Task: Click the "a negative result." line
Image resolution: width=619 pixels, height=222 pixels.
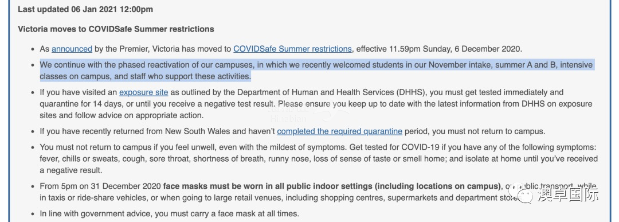Action: tap(71, 170)
